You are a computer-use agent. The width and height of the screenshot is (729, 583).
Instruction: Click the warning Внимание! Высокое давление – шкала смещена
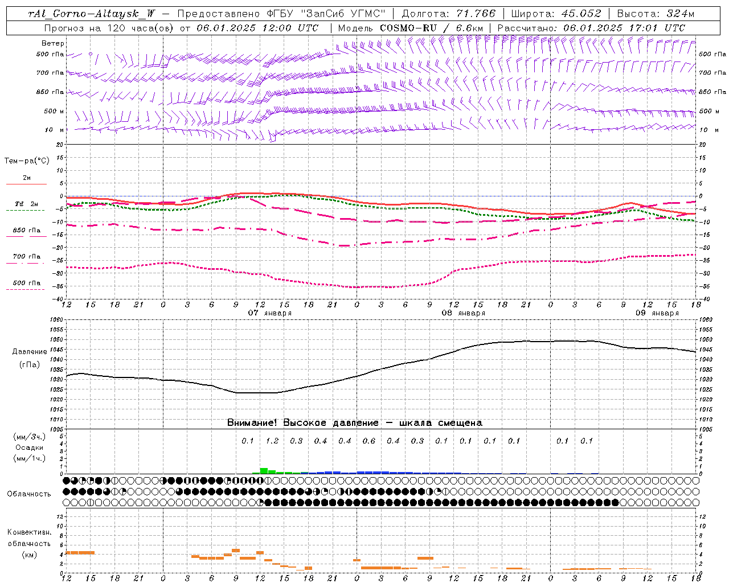354,422
